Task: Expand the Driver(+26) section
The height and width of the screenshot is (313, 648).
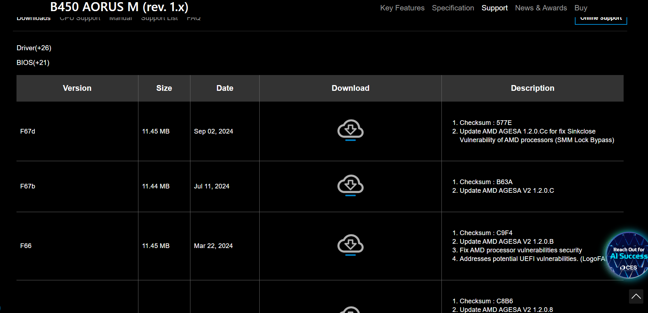Action: [34, 48]
